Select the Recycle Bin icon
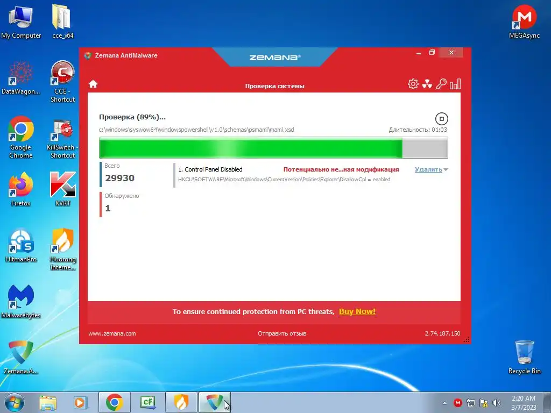This screenshot has width=551, height=413. 524,357
